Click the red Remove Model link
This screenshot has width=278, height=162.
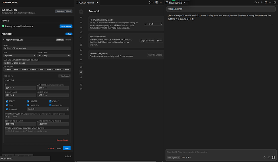pyautogui.click(x=62, y=140)
